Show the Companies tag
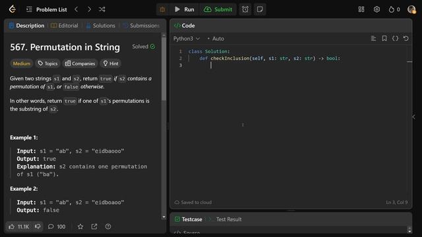422x237 pixels. (80, 63)
